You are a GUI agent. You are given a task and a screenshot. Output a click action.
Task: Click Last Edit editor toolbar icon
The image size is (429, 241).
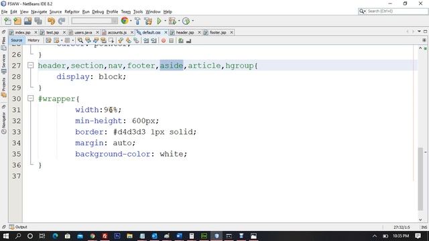(48, 40)
